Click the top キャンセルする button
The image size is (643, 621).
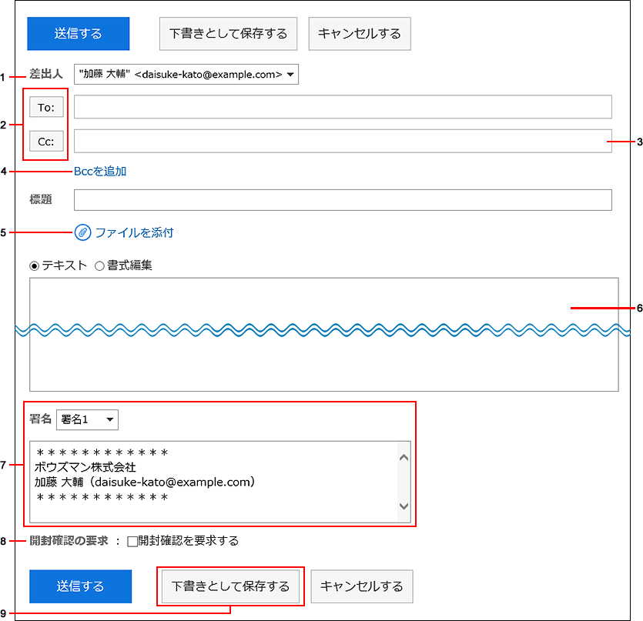[x=360, y=34]
